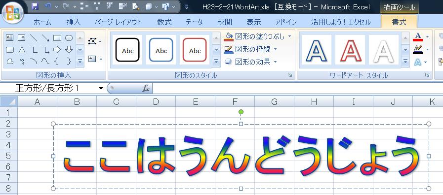Open the 書式 drawing tools tab

tap(399, 22)
